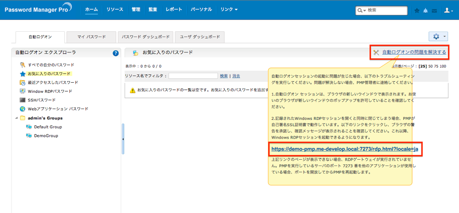Open the リンク menu dropdown
The height and width of the screenshot is (213, 459).
[x=229, y=10]
